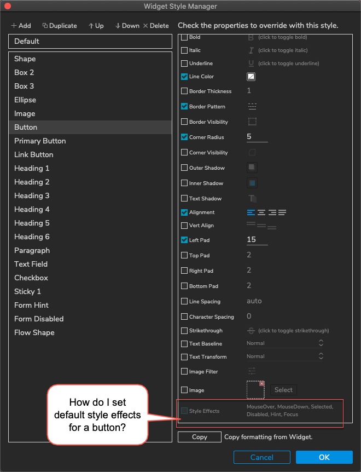Viewport: 361px width, 472px height.
Task: Enable the Outer Shadow checkbox
Action: point(184,168)
